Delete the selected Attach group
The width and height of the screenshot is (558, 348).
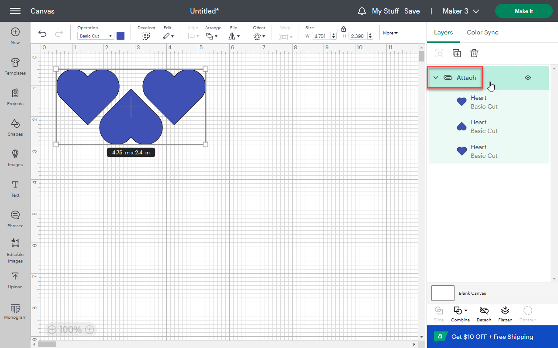click(x=474, y=53)
